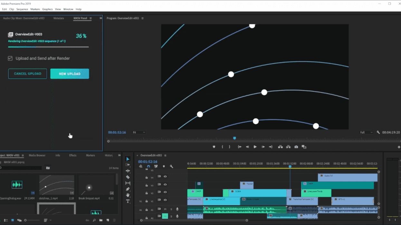
Task: Switch to Media Browser tab
Action: (37, 156)
